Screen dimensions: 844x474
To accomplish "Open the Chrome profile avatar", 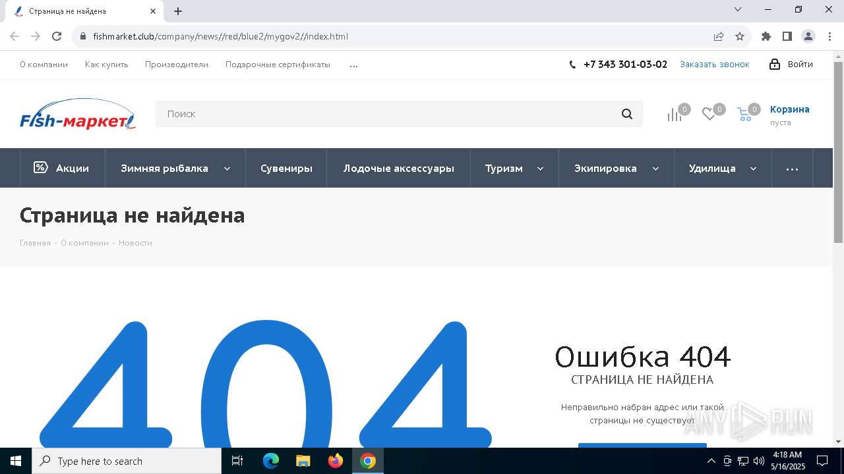I will point(808,36).
